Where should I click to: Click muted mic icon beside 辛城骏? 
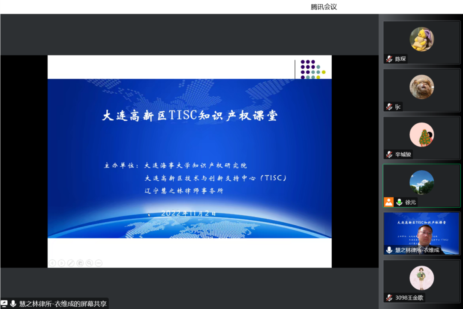389,154
